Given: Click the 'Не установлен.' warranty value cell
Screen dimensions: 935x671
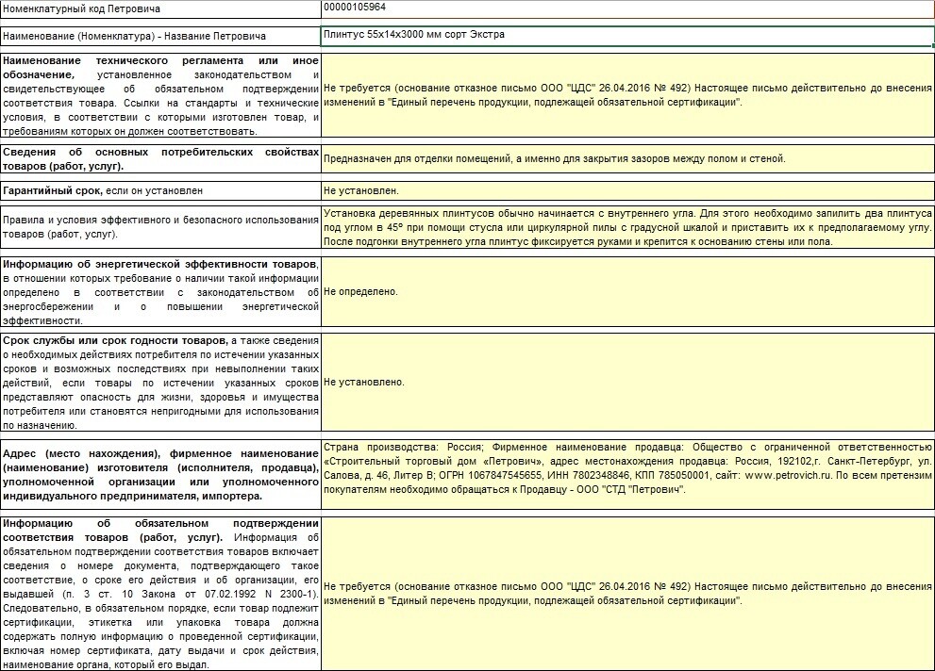Looking at the screenshot, I should (627, 190).
